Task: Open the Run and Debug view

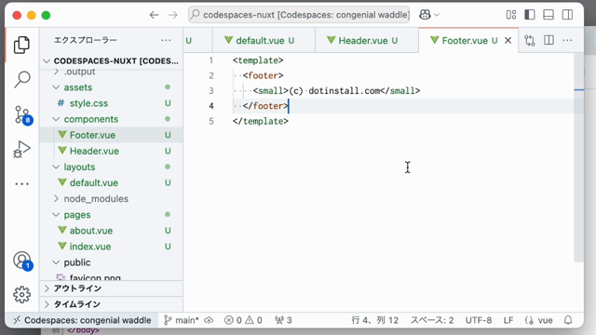Action: tap(21, 149)
